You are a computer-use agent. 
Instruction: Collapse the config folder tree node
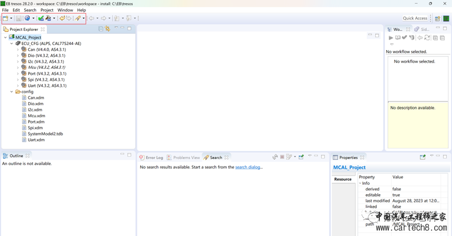pos(12,92)
